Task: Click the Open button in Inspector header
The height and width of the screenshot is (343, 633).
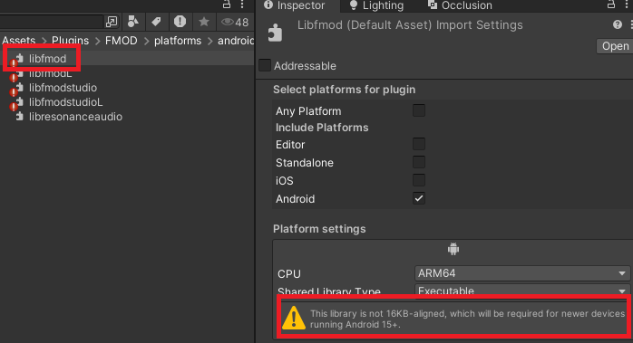Action: (x=615, y=46)
